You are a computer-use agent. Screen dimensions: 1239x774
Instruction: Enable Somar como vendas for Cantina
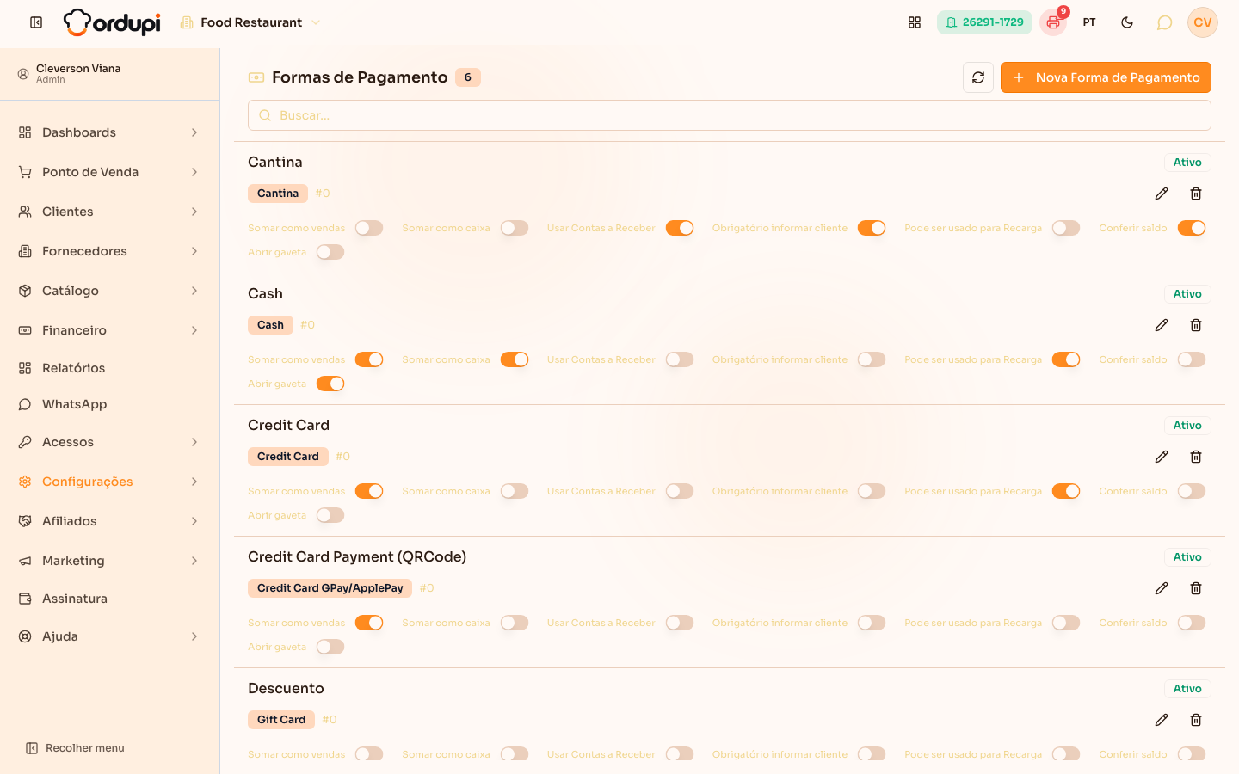pyautogui.click(x=369, y=228)
